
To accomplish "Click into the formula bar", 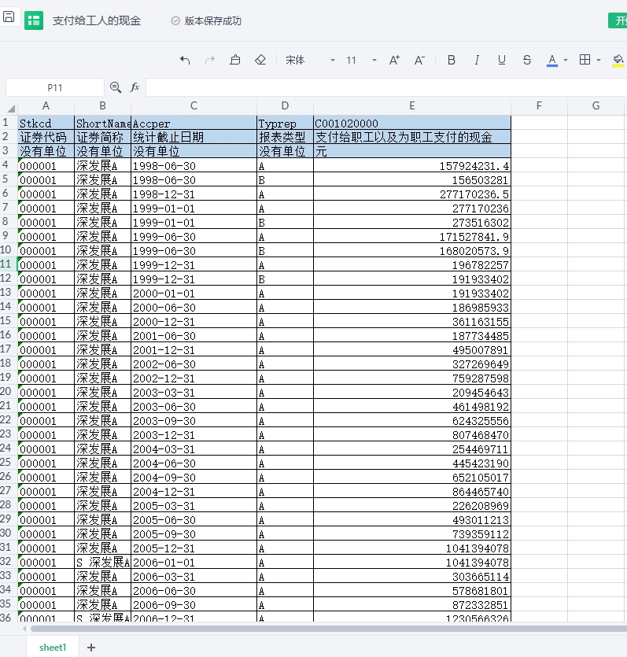I will click(x=386, y=87).
